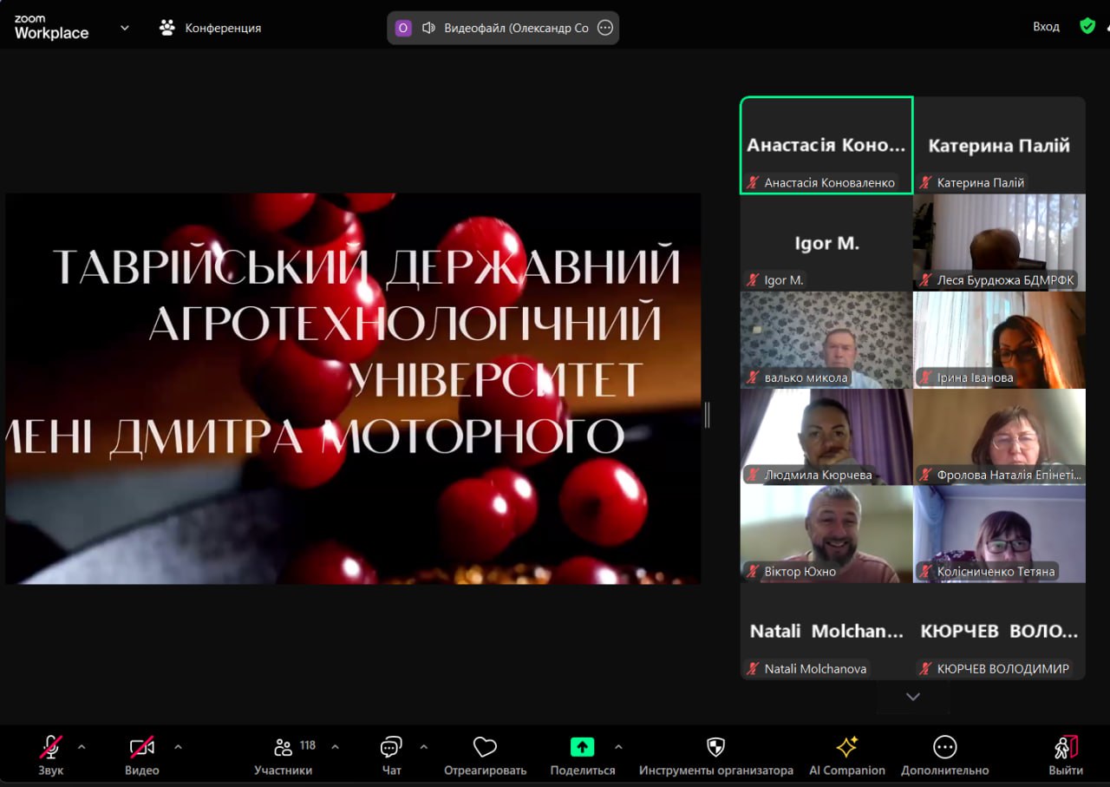Expand chat options arrow next to Чат
Screen dimensions: 1110x787
tap(424, 746)
